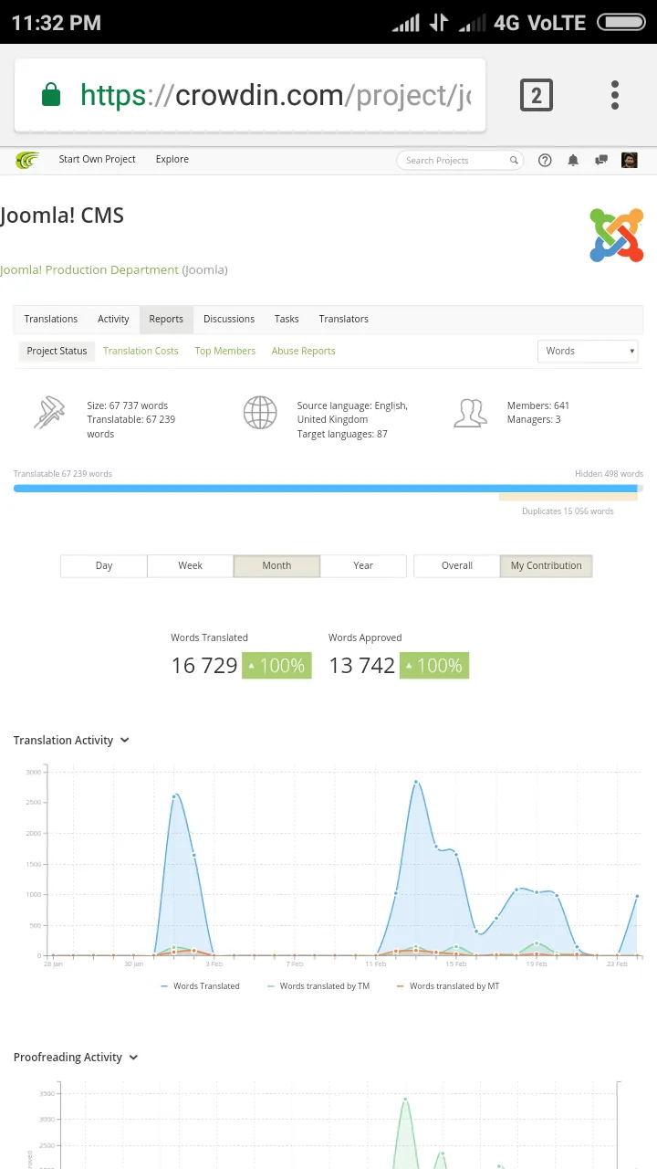Click the Words Approved 100% badge
The height and width of the screenshot is (1169, 657).
434,666
